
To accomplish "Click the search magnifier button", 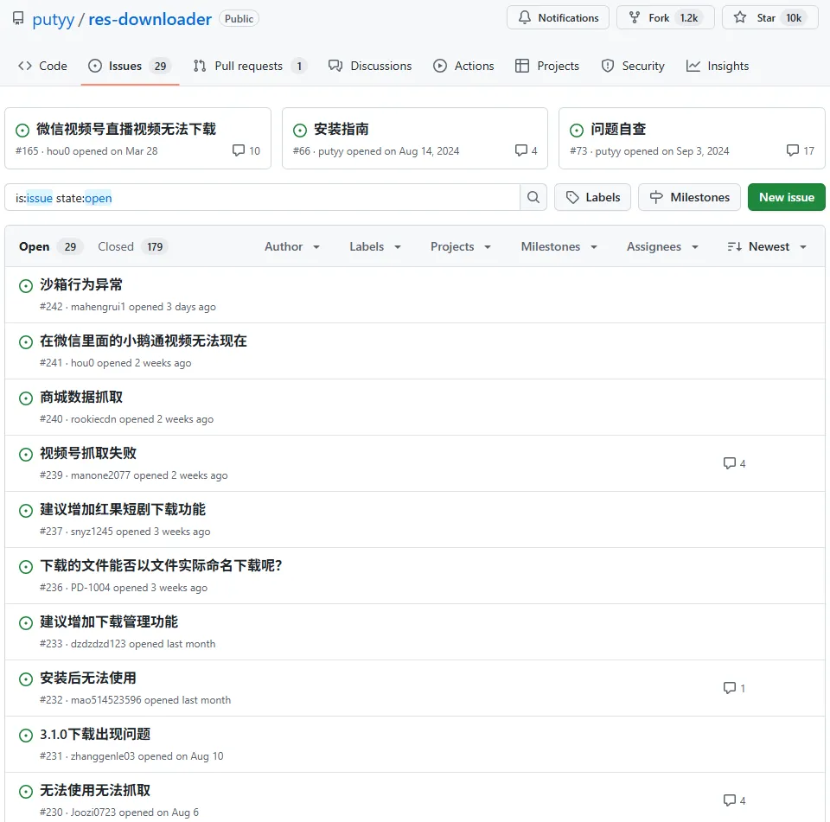I will coord(533,197).
